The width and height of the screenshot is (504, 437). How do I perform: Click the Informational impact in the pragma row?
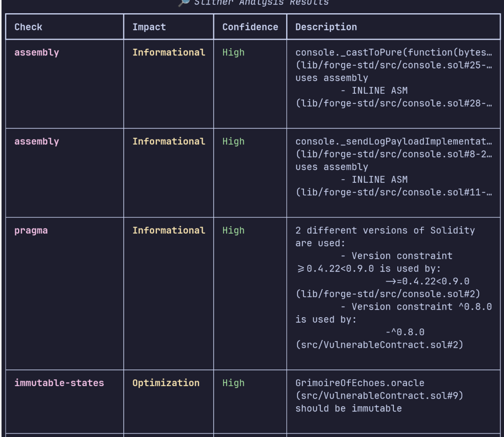click(169, 231)
